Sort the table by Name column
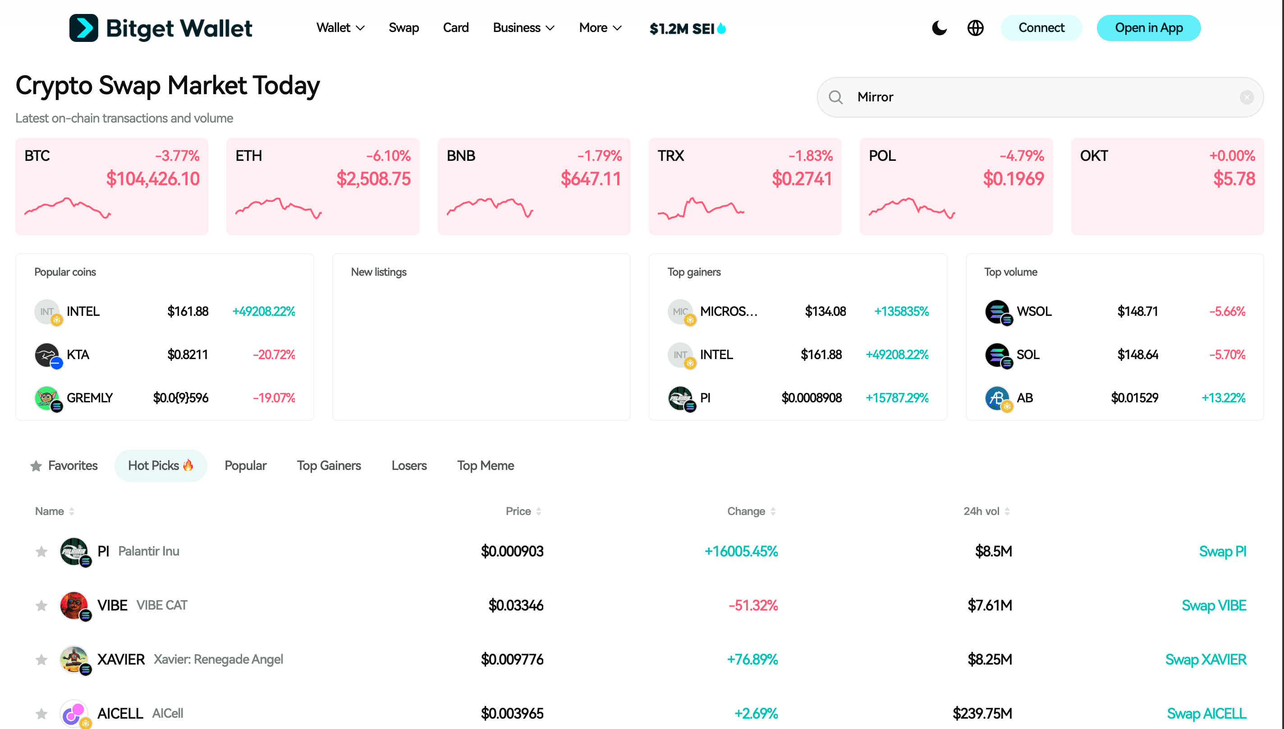This screenshot has width=1284, height=729. (55, 511)
